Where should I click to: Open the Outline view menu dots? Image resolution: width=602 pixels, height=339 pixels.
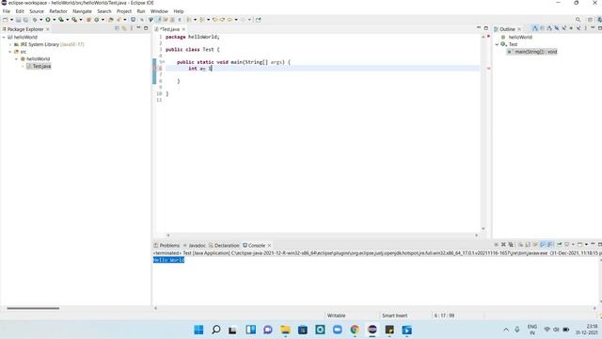[x=585, y=28]
